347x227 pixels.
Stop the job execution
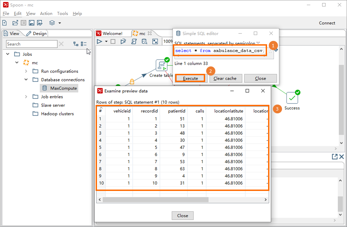(113, 41)
